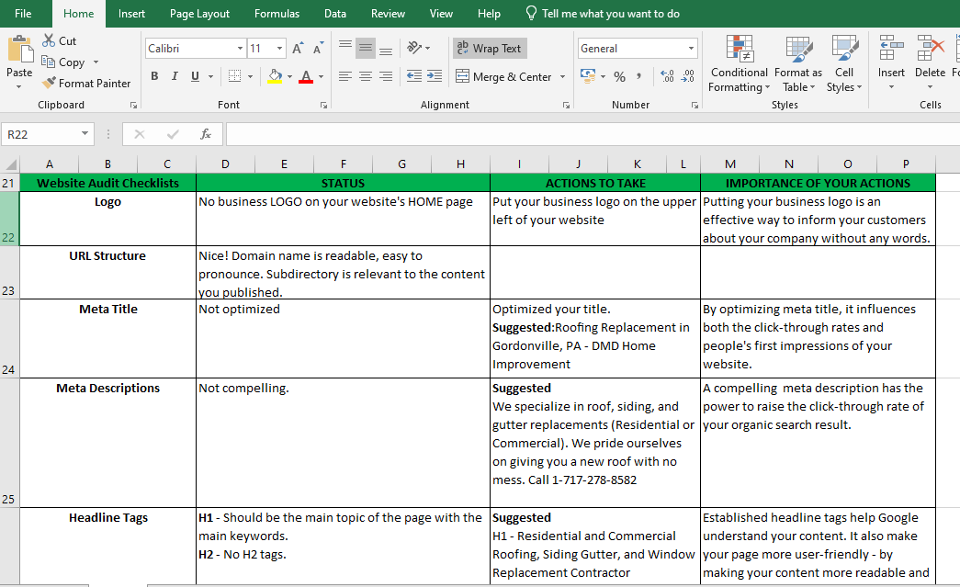This screenshot has height=587, width=960.
Task: Toggle Wrap Text for cells
Action: tap(490, 49)
